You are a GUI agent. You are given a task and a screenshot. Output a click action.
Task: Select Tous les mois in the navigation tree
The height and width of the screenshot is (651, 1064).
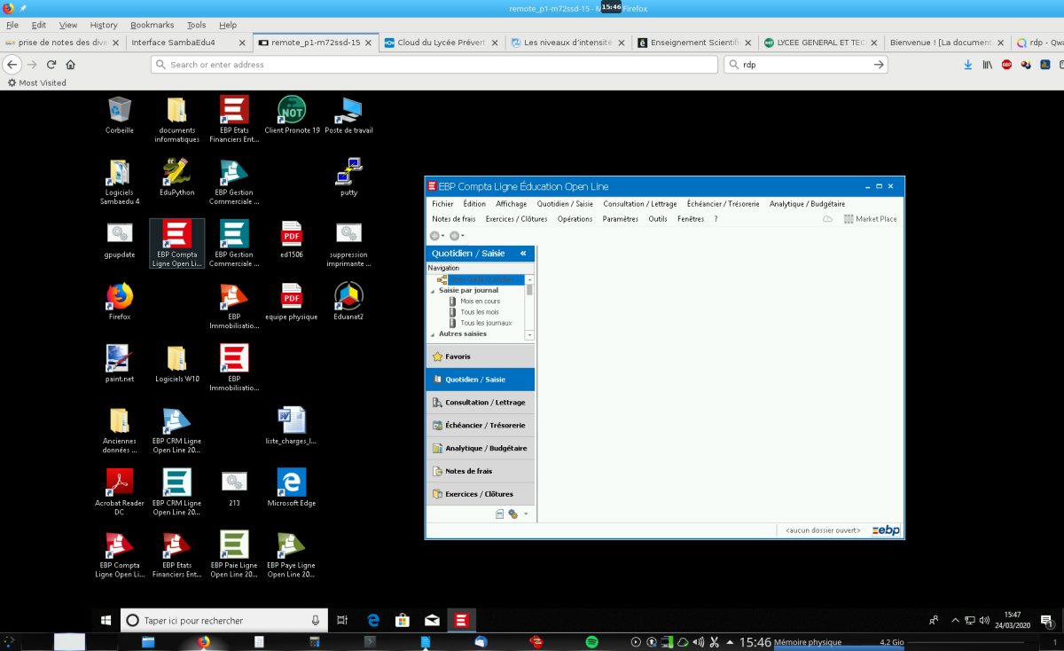(x=479, y=312)
